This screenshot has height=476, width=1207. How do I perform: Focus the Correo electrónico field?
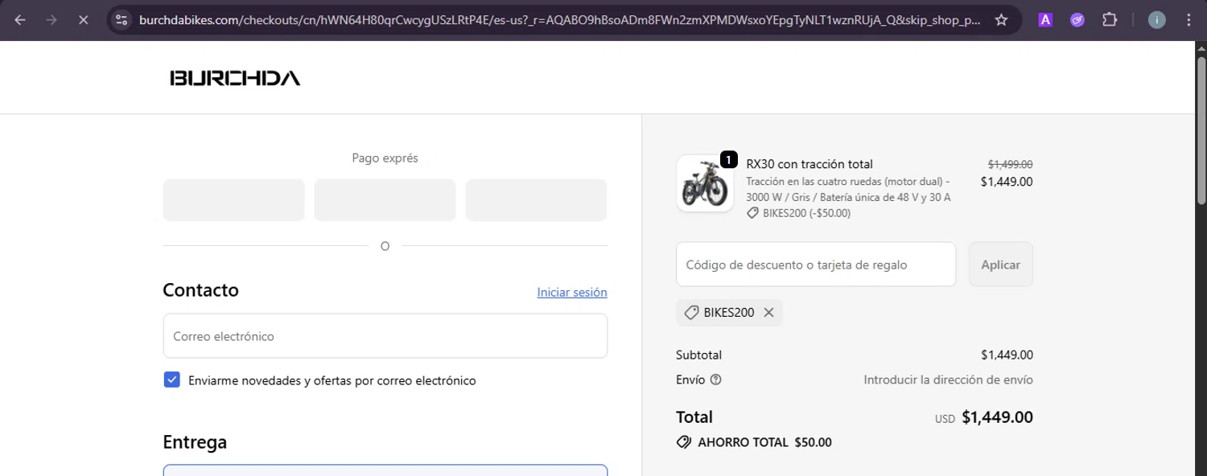[385, 336]
